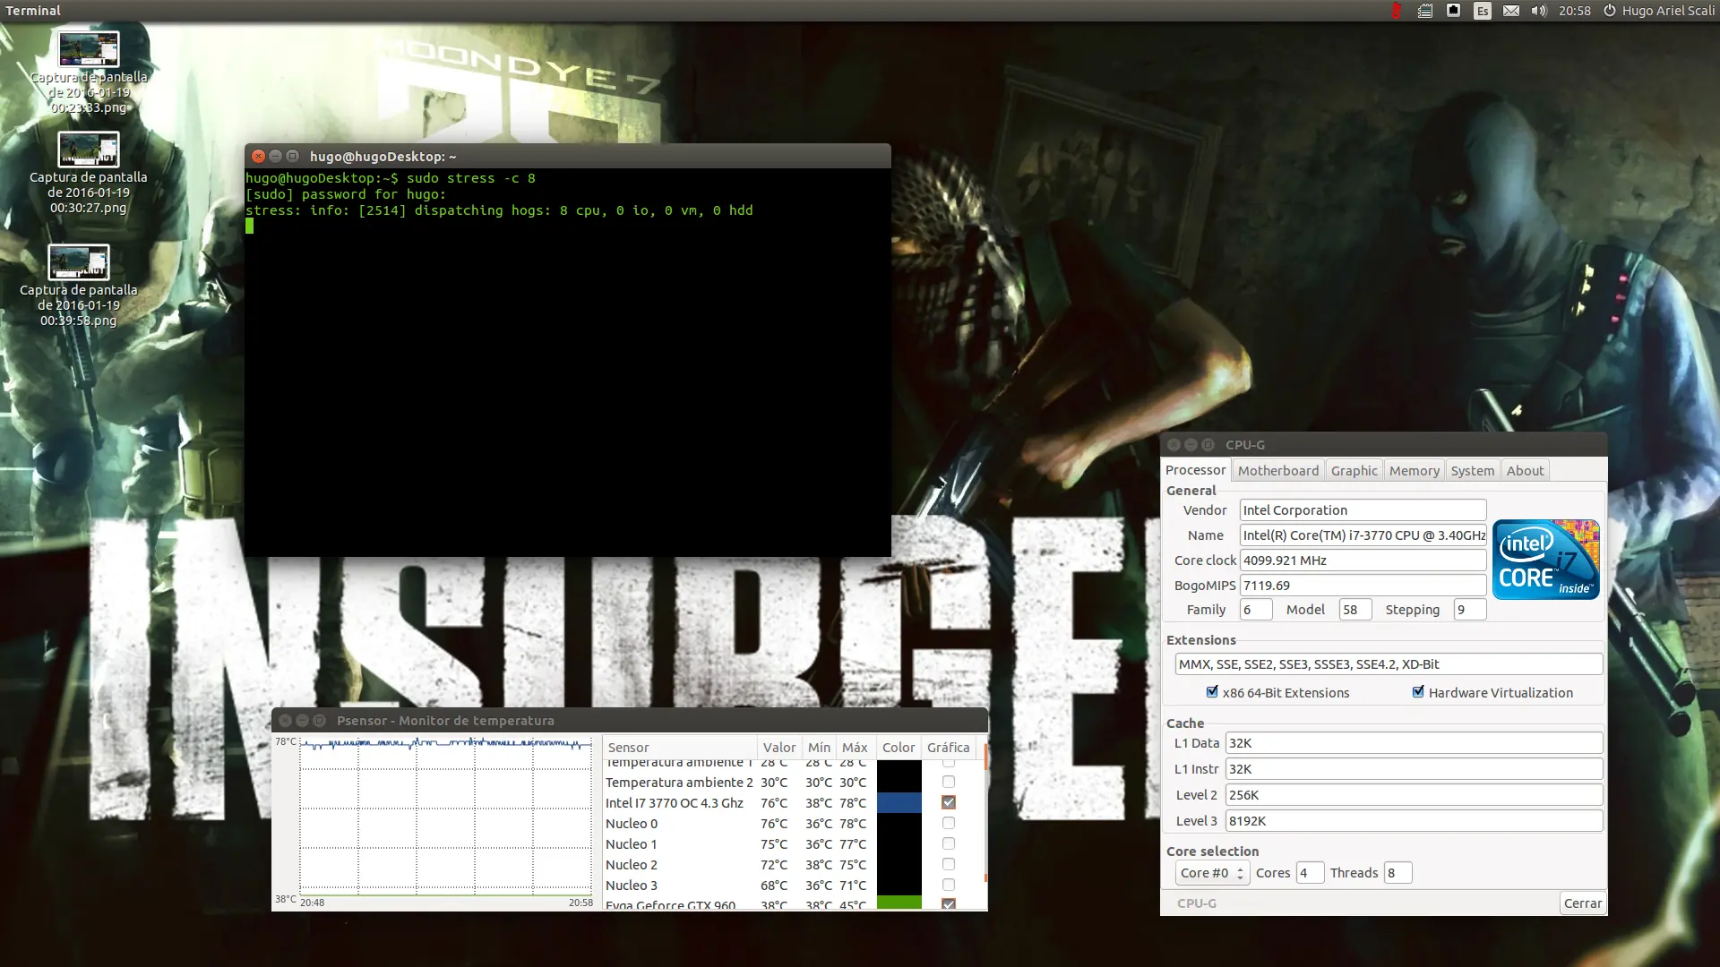Open the Core #0 selection spinner
This screenshot has height=967, width=1720.
[x=1212, y=873]
